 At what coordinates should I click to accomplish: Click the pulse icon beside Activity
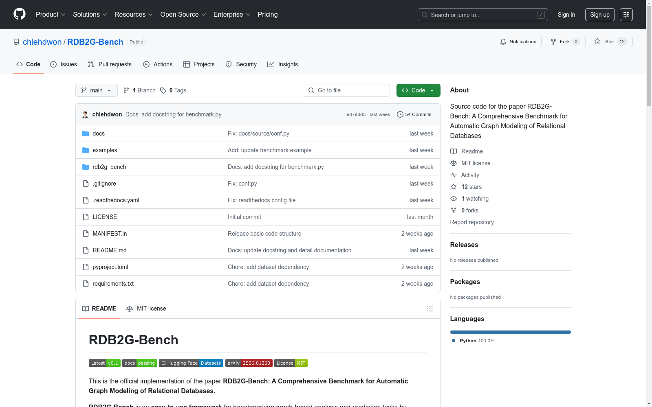tap(454, 175)
